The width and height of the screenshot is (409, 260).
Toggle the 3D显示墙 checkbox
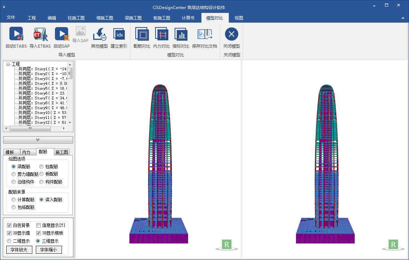9,233
